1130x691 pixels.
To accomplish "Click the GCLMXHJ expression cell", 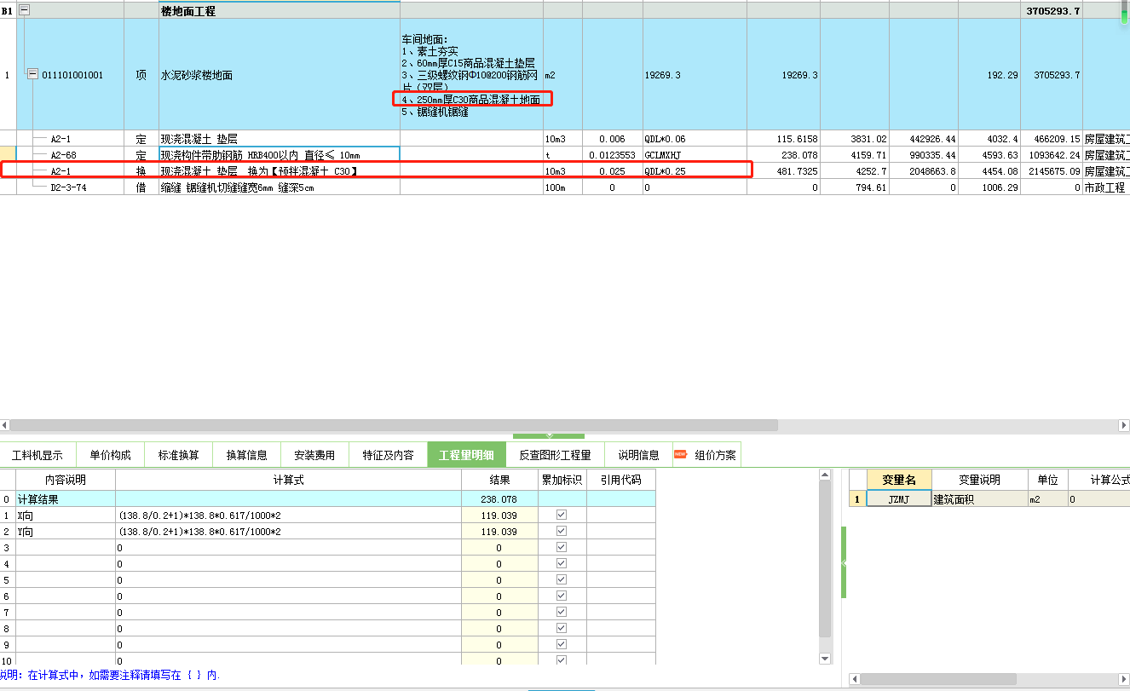I will pos(695,155).
